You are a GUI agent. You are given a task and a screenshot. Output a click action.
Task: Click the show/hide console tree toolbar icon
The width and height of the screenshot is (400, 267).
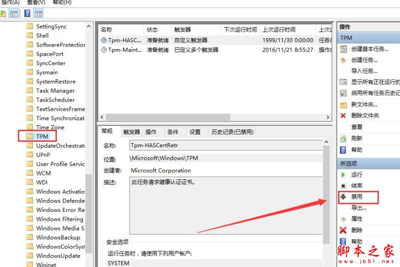(x=13, y=14)
